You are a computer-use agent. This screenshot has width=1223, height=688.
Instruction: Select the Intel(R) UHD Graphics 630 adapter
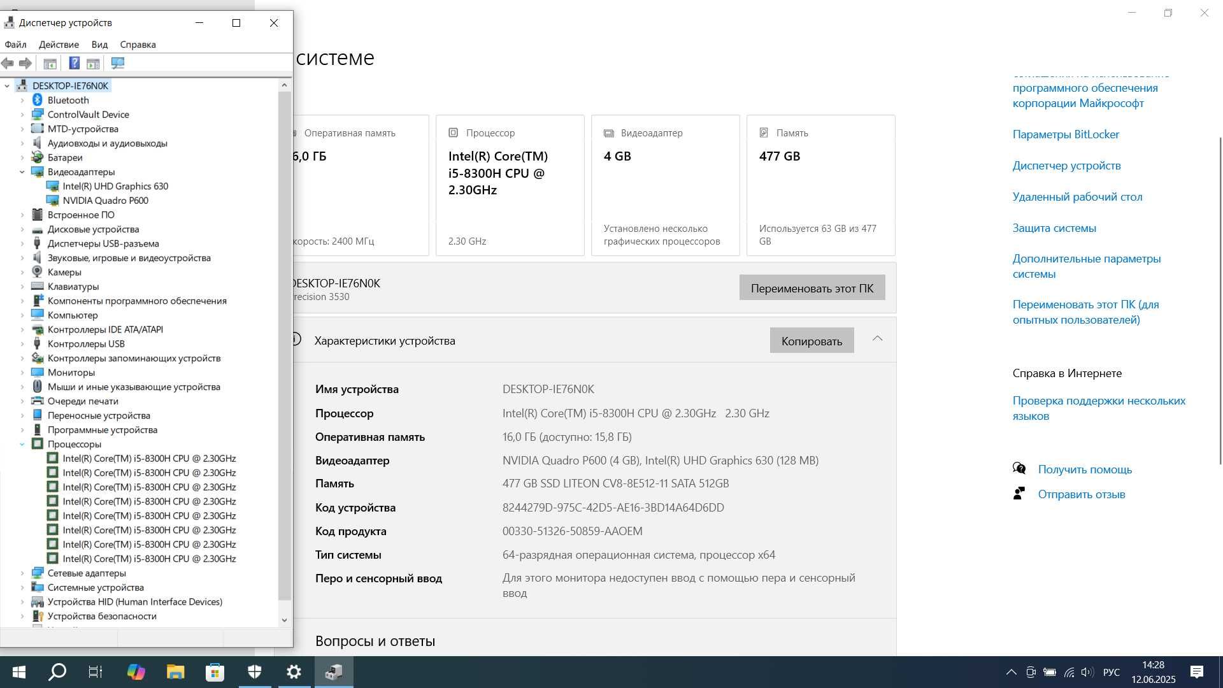115,186
